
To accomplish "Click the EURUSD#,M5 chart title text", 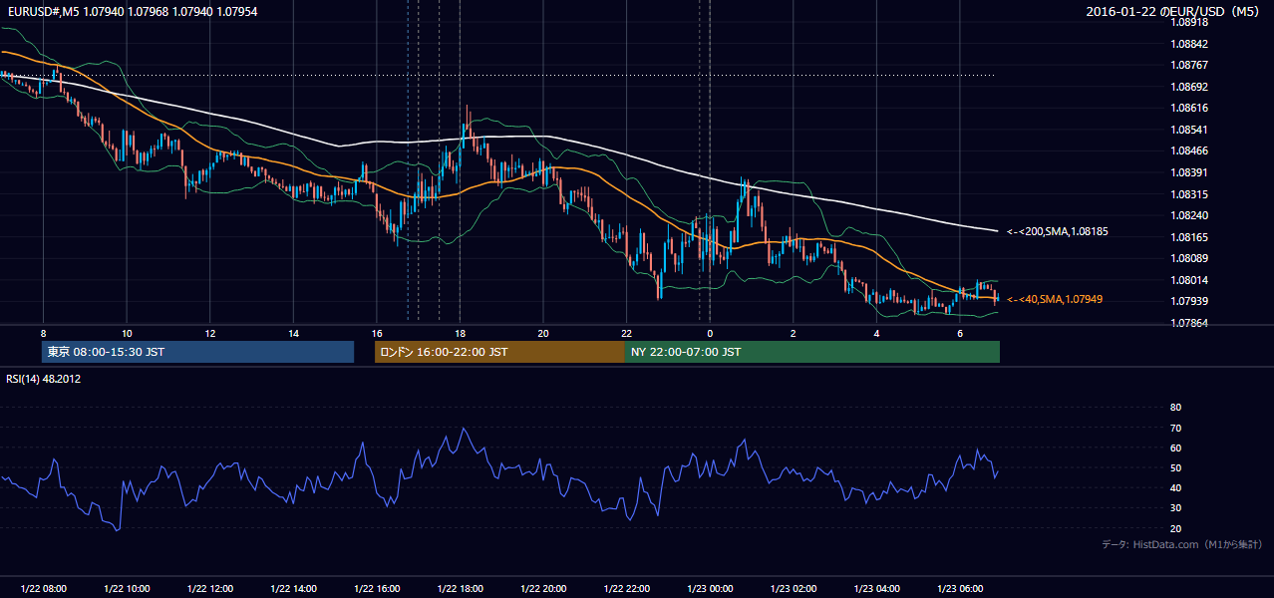I will (x=131, y=11).
